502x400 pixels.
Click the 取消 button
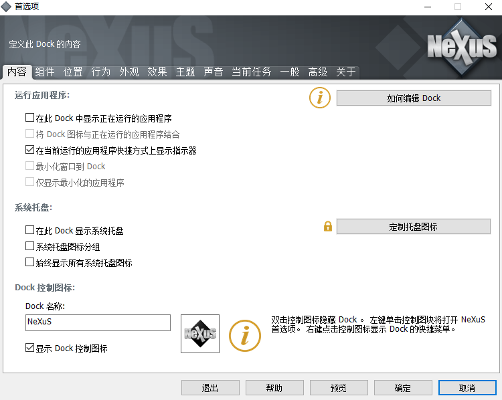click(x=467, y=388)
